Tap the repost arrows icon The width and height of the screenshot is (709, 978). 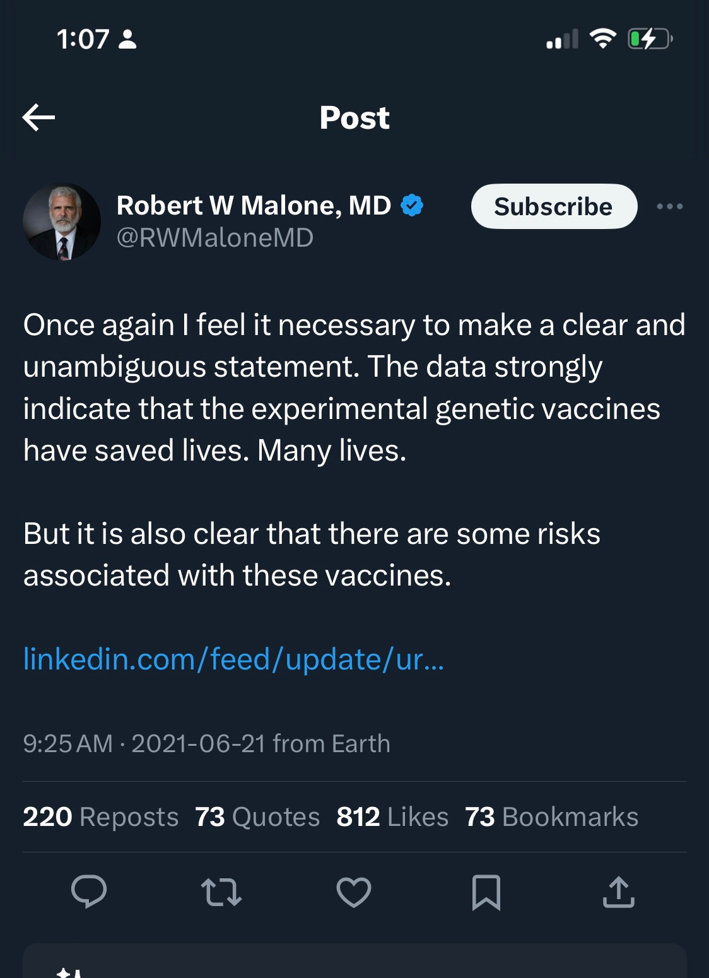[221, 892]
